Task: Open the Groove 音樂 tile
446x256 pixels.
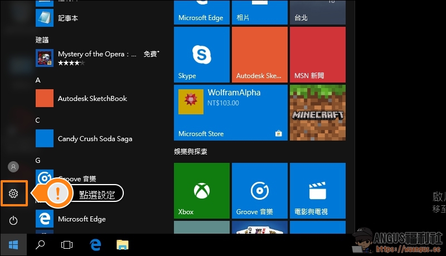Action: point(259,191)
